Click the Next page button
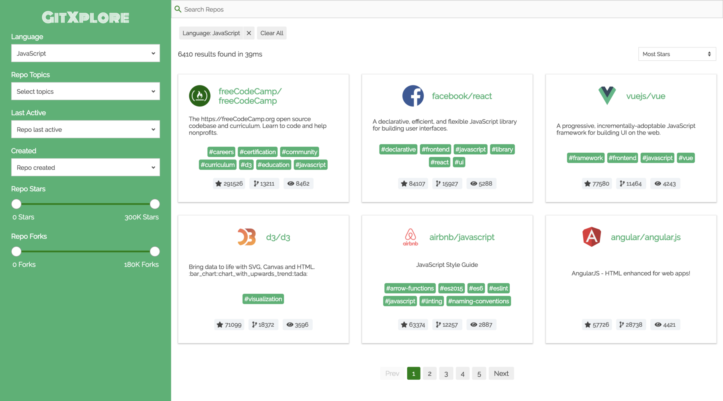This screenshot has width=723, height=401. tap(501, 373)
